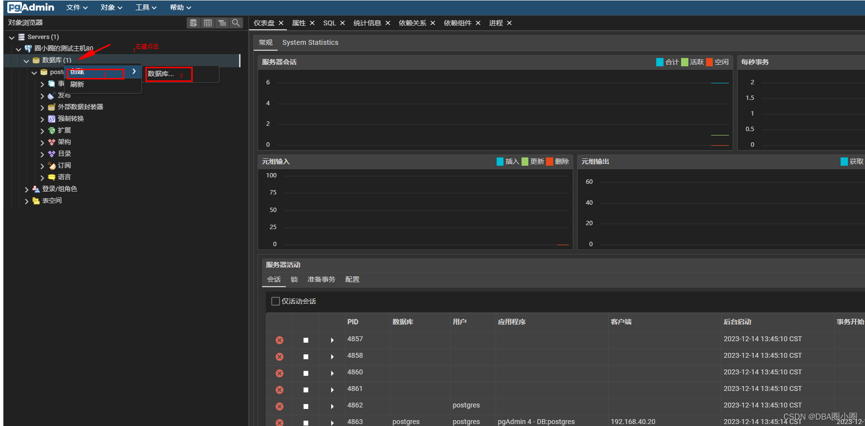Image resolution: width=865 pixels, height=426 pixels.
Task: Terminate session for PID 4857
Action: 280,340
